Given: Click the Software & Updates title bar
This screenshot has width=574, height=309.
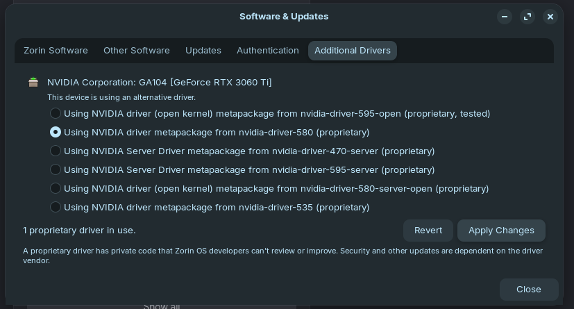Looking at the screenshot, I should point(284,17).
